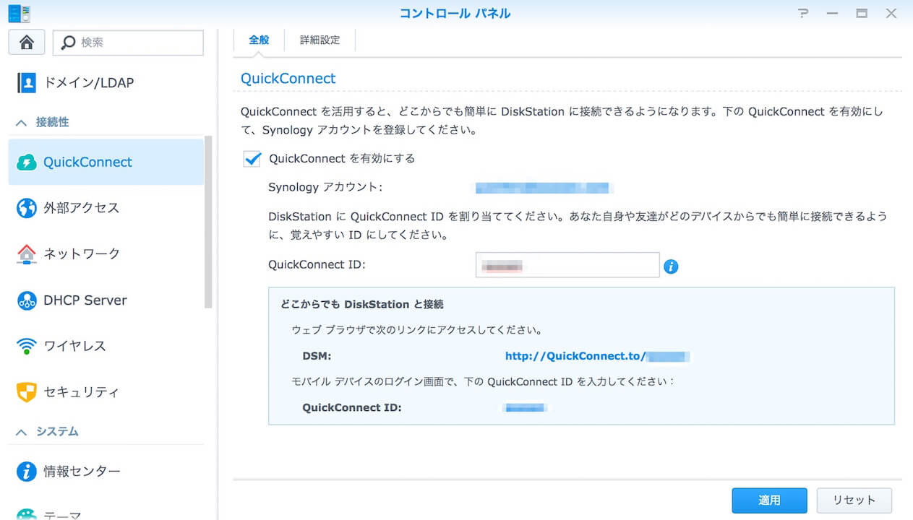Click the テーマ palette icon
This screenshot has height=520, width=913.
click(x=27, y=513)
